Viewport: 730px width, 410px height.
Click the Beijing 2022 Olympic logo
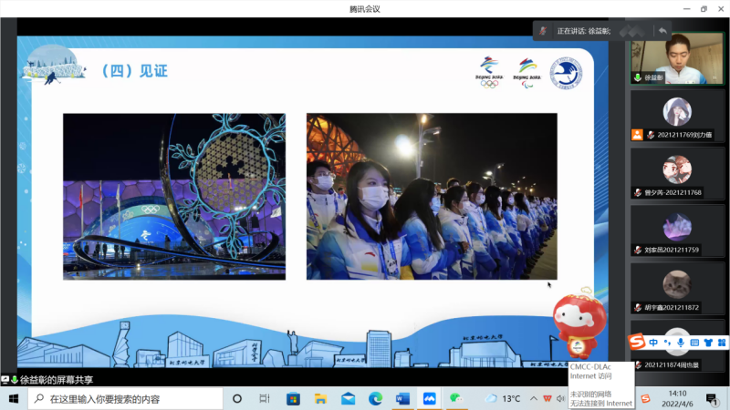(489, 72)
